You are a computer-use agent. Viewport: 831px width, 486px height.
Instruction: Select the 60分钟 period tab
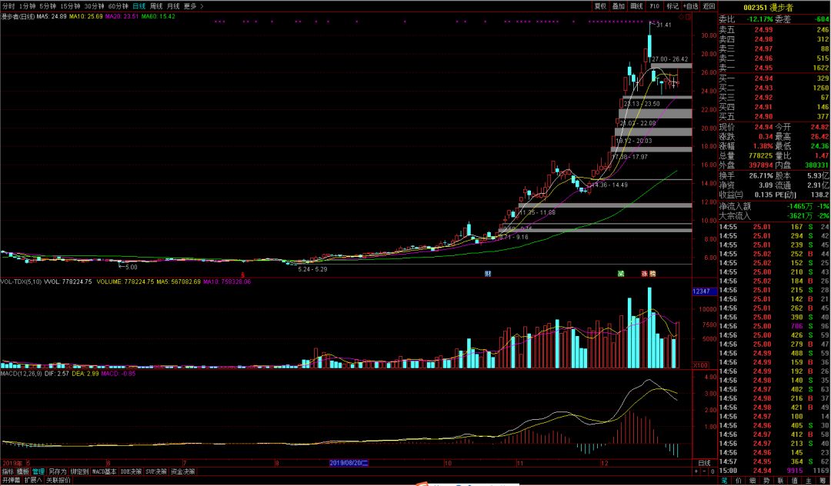(118, 6)
